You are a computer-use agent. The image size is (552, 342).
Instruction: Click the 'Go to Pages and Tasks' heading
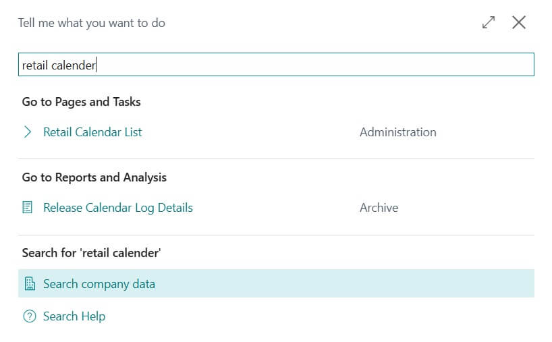[81, 102]
